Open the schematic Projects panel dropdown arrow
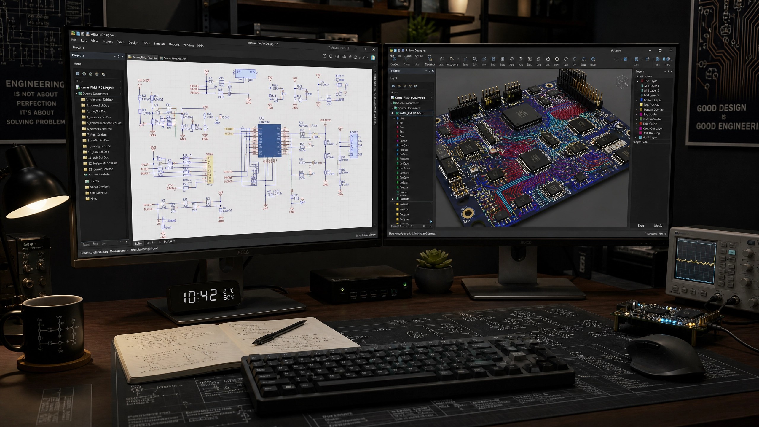 pos(115,56)
